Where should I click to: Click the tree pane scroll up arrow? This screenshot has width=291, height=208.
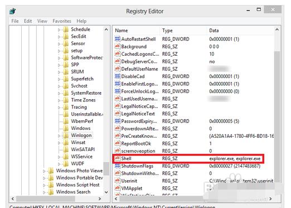pyautogui.click(x=106, y=30)
